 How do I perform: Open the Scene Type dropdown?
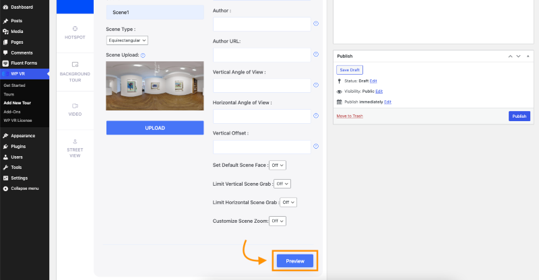point(127,40)
